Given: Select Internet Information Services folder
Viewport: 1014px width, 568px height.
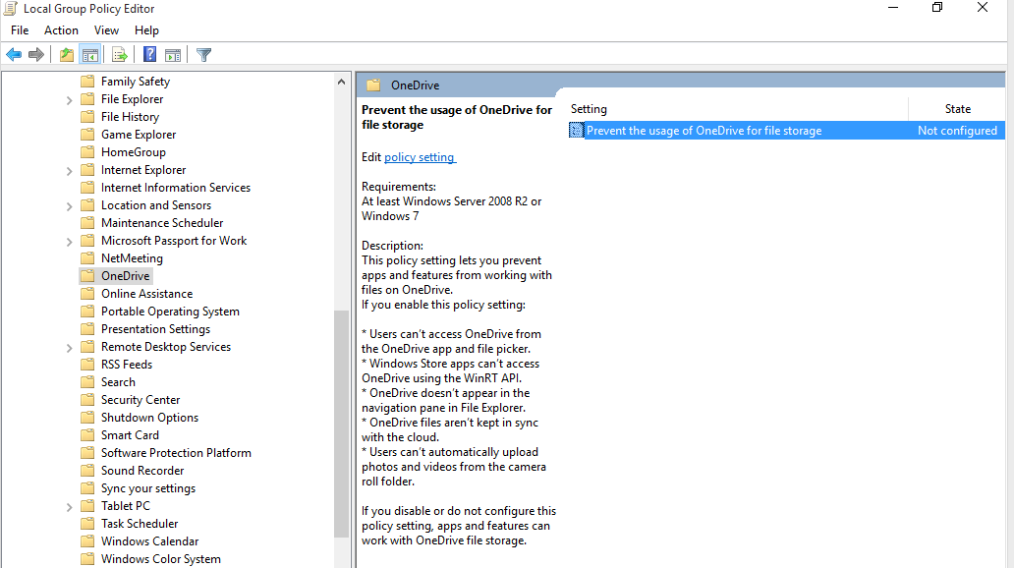Looking at the screenshot, I should coord(175,188).
